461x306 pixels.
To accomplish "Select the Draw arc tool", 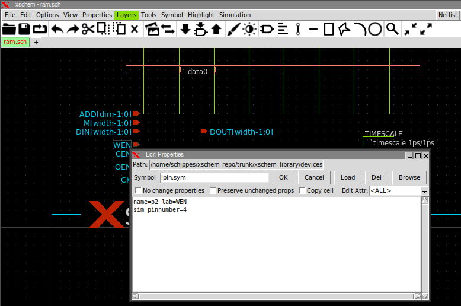I will (x=360, y=28).
